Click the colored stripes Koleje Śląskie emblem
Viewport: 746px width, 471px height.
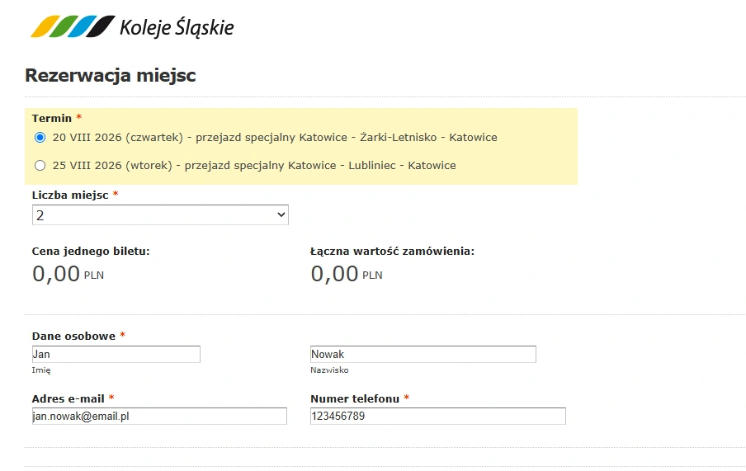tap(73, 26)
